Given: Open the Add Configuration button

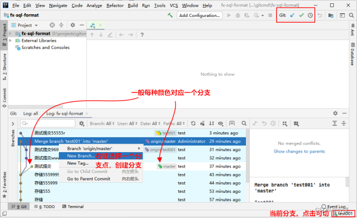Looking at the screenshot, I should click(200, 15).
